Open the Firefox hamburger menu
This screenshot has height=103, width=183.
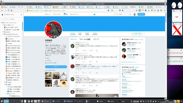[x=165, y=10]
